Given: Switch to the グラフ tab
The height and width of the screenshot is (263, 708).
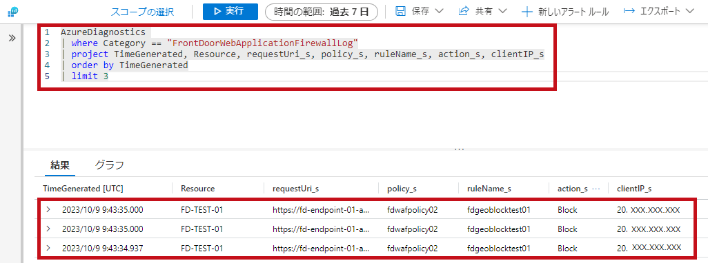Looking at the screenshot, I should [x=109, y=165].
